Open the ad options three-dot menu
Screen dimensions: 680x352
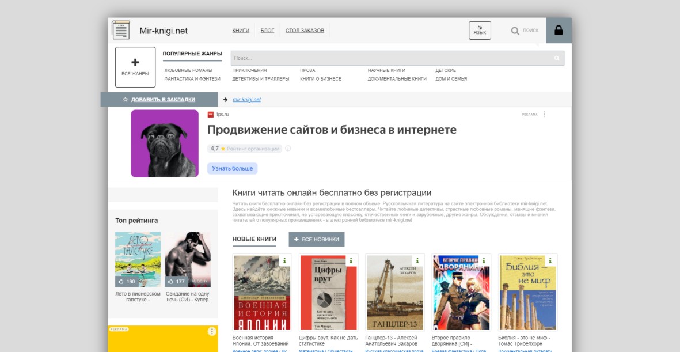click(x=544, y=114)
